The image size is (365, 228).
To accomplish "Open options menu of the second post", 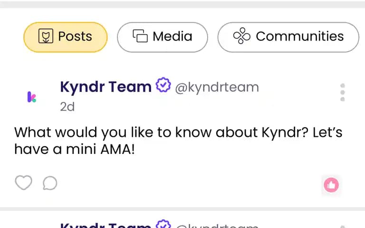I will (x=342, y=226).
